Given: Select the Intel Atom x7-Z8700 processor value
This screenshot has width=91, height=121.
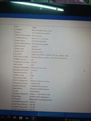Looking at the screenshot, I should (50, 55).
